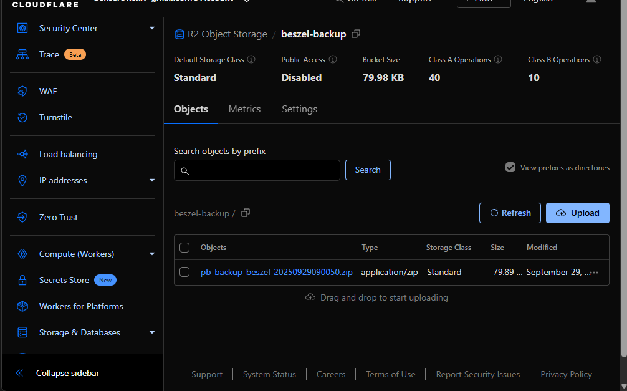627x391 pixels.
Task: Click the Upload button
Action: [x=577, y=213]
